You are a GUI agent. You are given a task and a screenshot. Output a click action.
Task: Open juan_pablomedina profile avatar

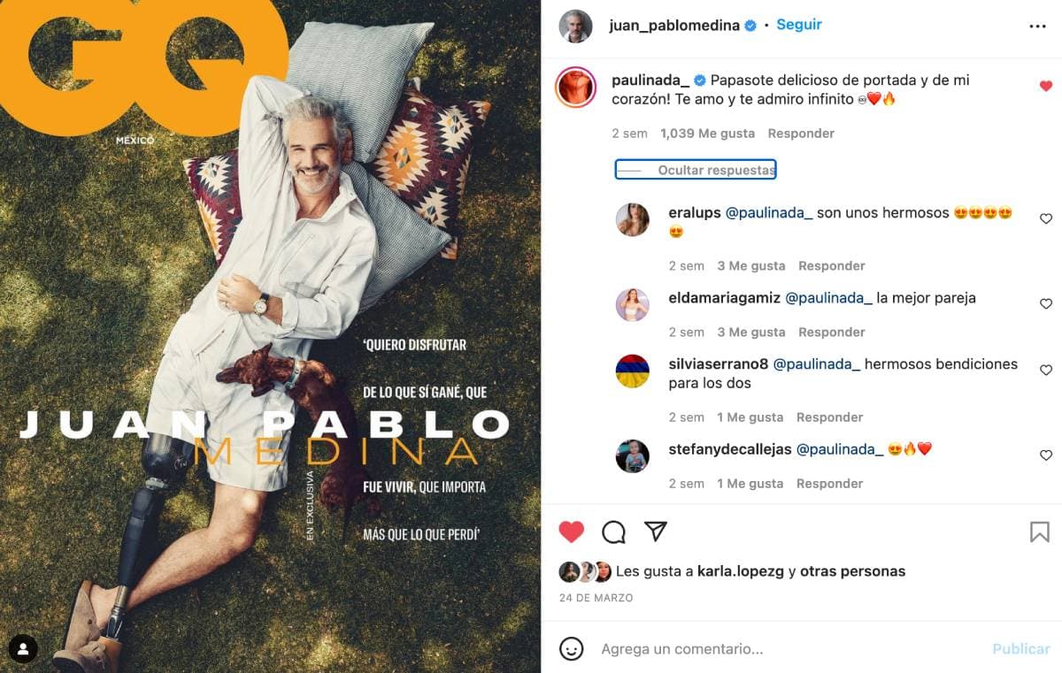tap(575, 26)
